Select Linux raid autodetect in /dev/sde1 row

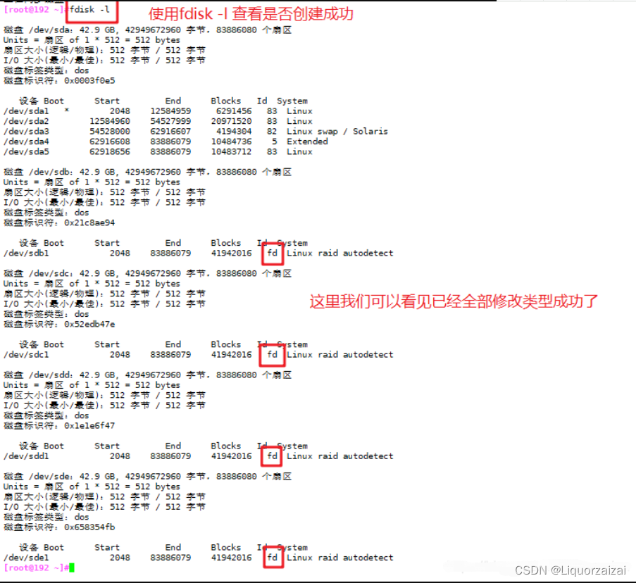(x=340, y=558)
